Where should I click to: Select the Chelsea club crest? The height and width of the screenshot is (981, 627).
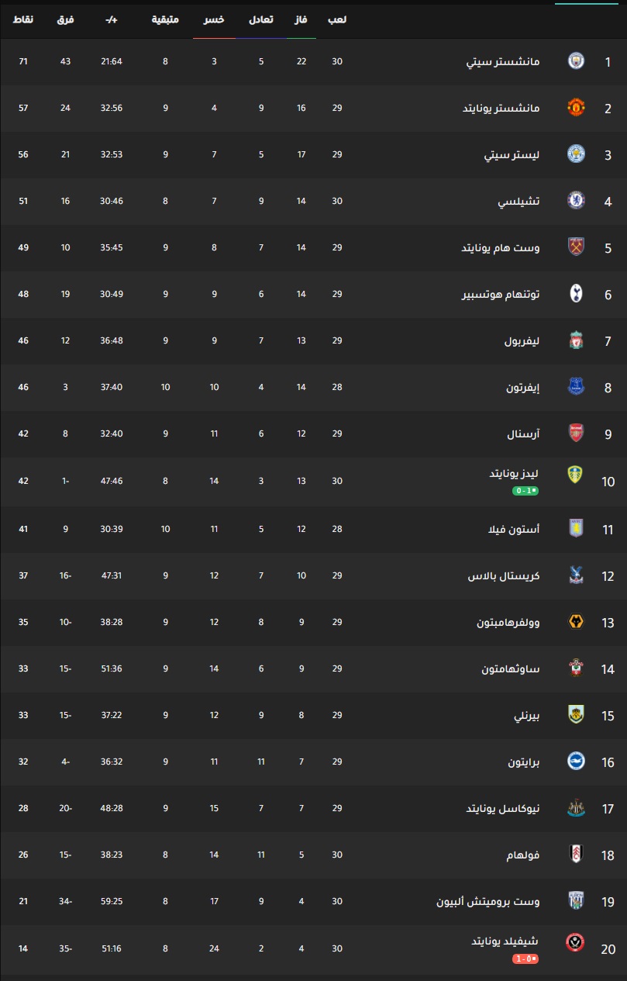[576, 201]
